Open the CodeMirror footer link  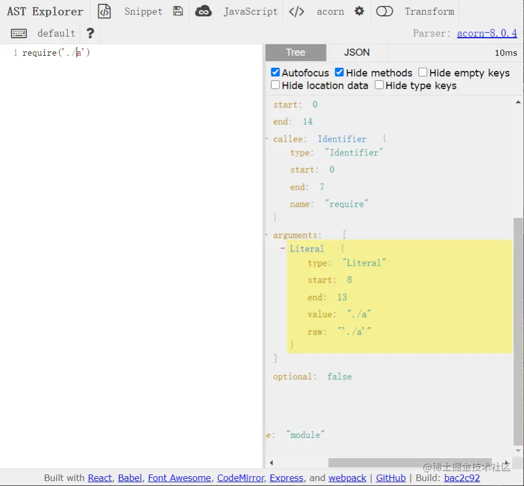[x=241, y=478]
